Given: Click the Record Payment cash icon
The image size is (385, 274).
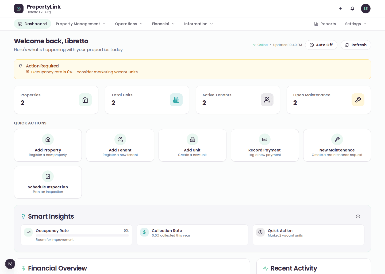Looking at the screenshot, I should (x=265, y=139).
